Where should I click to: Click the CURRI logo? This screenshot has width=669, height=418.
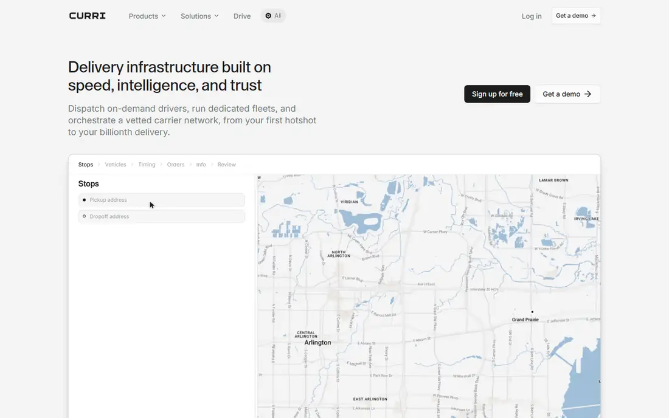[x=87, y=16]
